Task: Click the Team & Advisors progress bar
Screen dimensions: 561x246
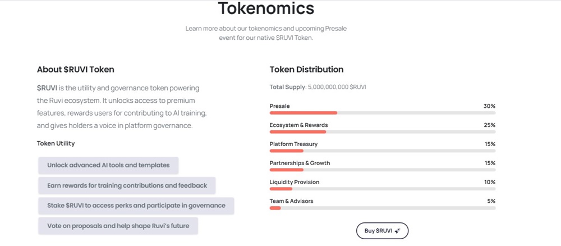Action: click(382, 208)
